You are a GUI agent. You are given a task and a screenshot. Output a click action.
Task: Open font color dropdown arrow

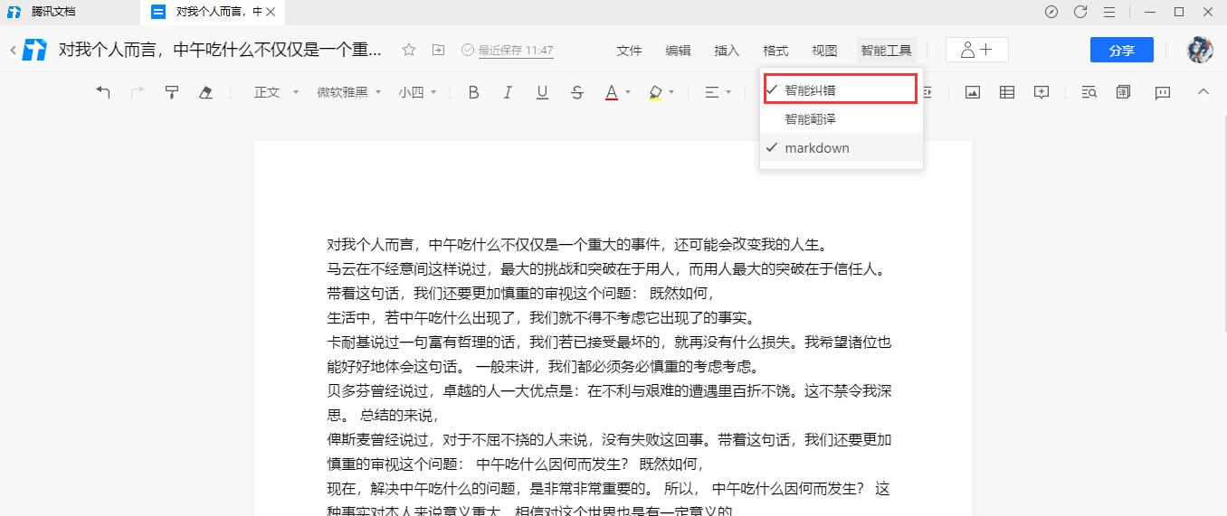point(628,92)
